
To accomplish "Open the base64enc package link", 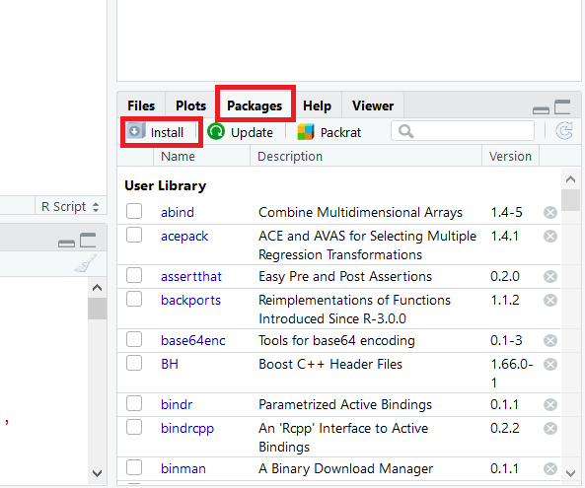I will [193, 341].
